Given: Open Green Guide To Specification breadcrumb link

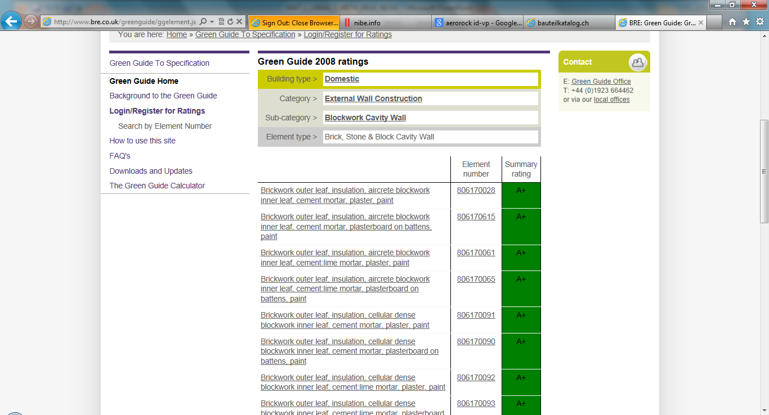Looking at the screenshot, I should click(x=245, y=34).
